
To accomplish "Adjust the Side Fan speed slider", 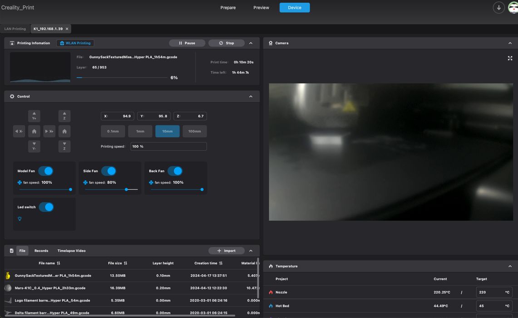I will 126,189.
